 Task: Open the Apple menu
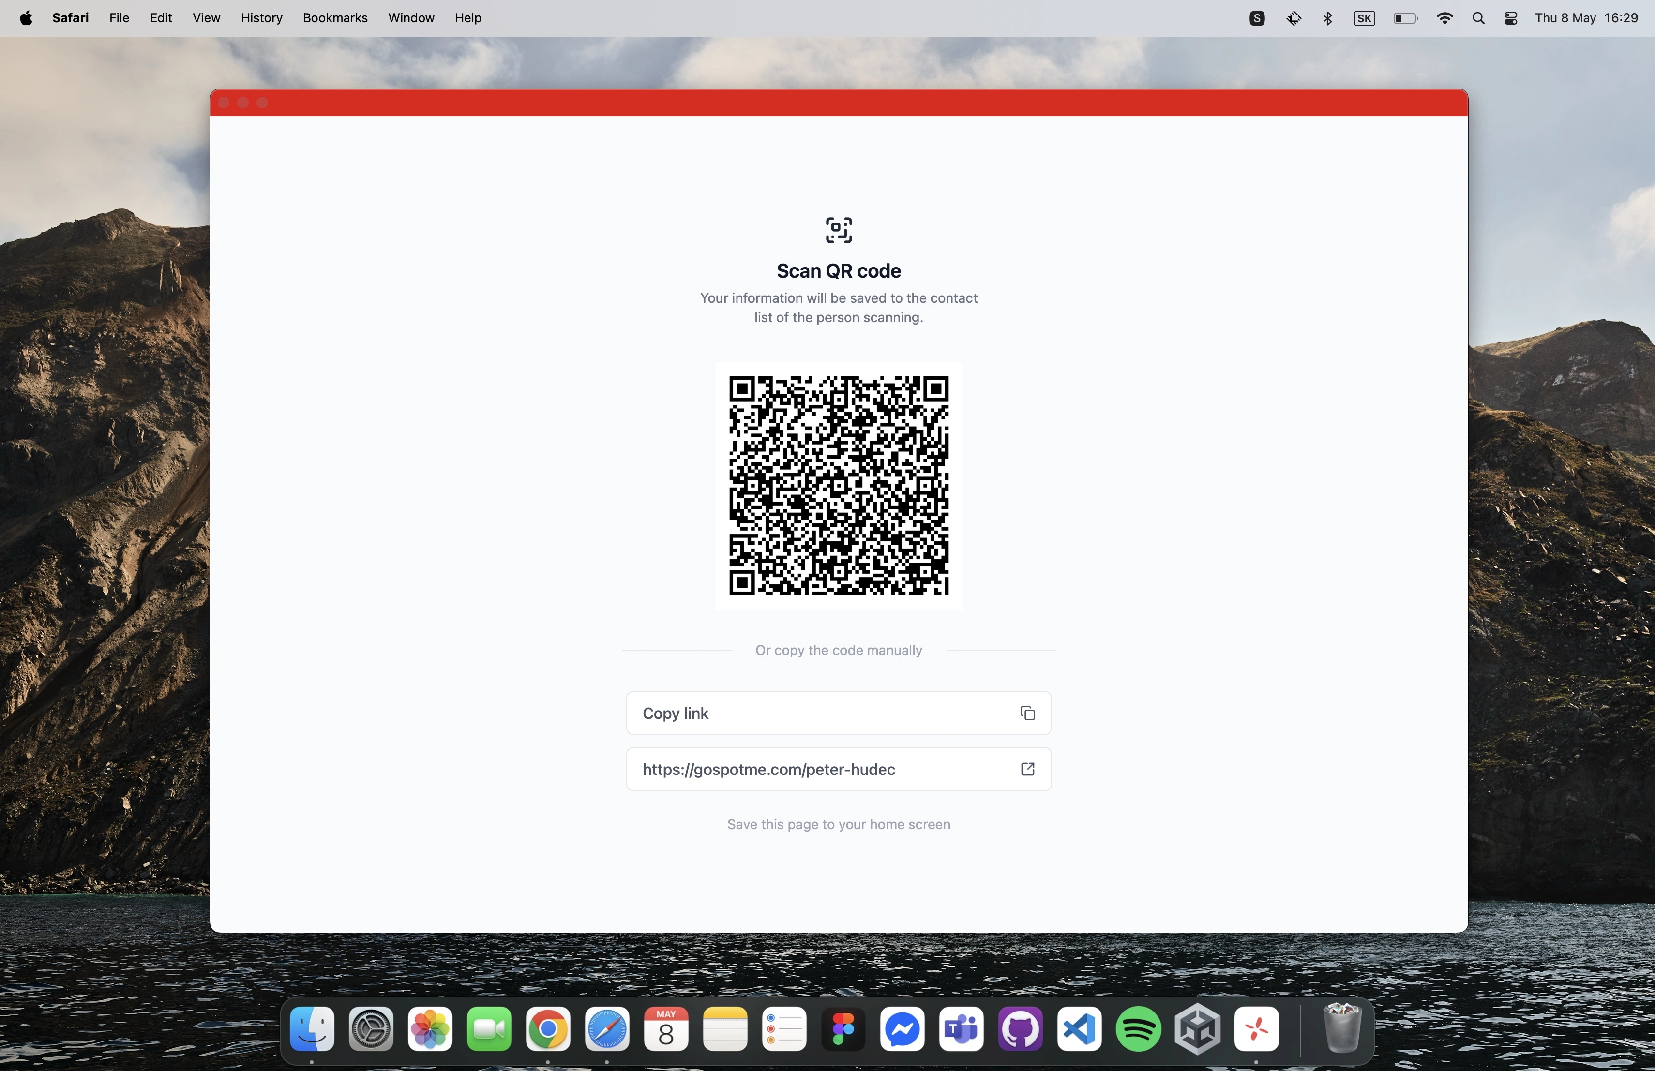pos(26,18)
